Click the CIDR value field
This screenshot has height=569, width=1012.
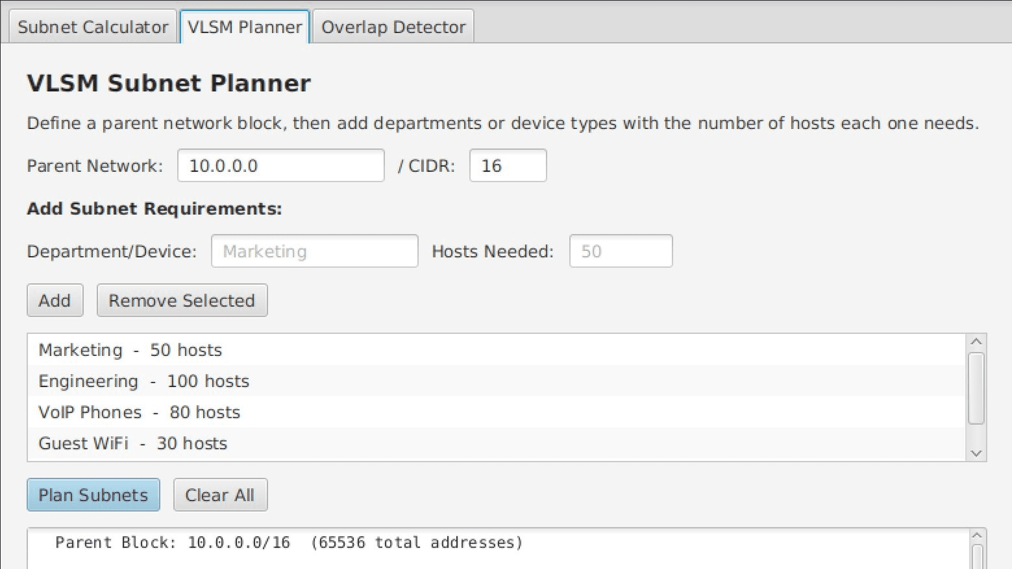point(507,166)
